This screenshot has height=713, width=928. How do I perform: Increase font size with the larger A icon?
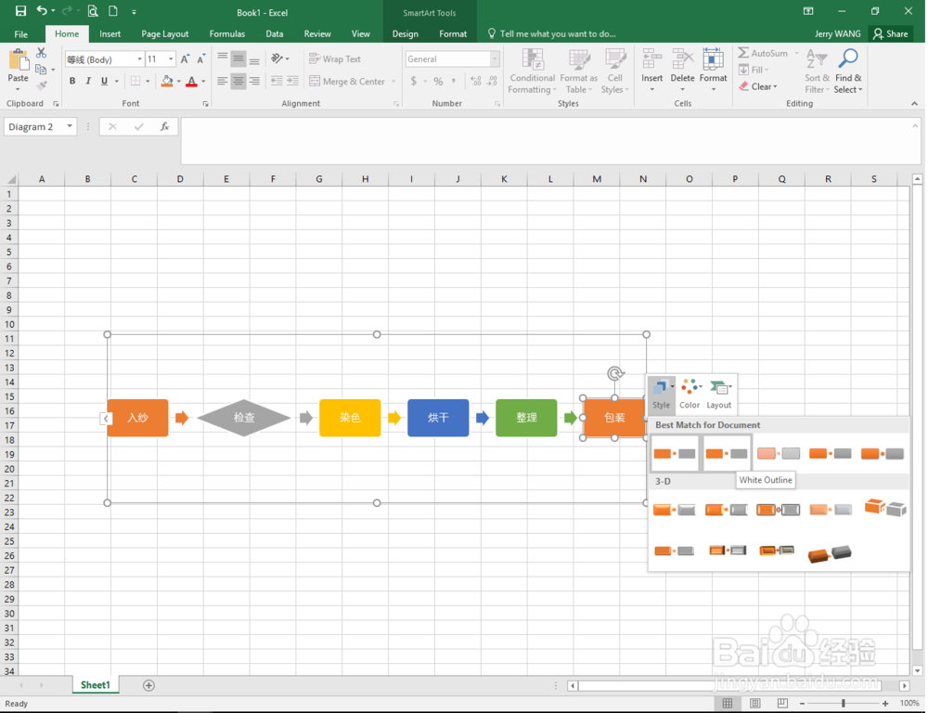click(x=186, y=58)
